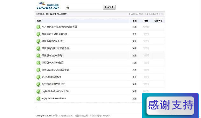This screenshot has width=201, height=118.
Task: Click 将网盘搜索加入收藏夹 link
Action: point(56,14)
